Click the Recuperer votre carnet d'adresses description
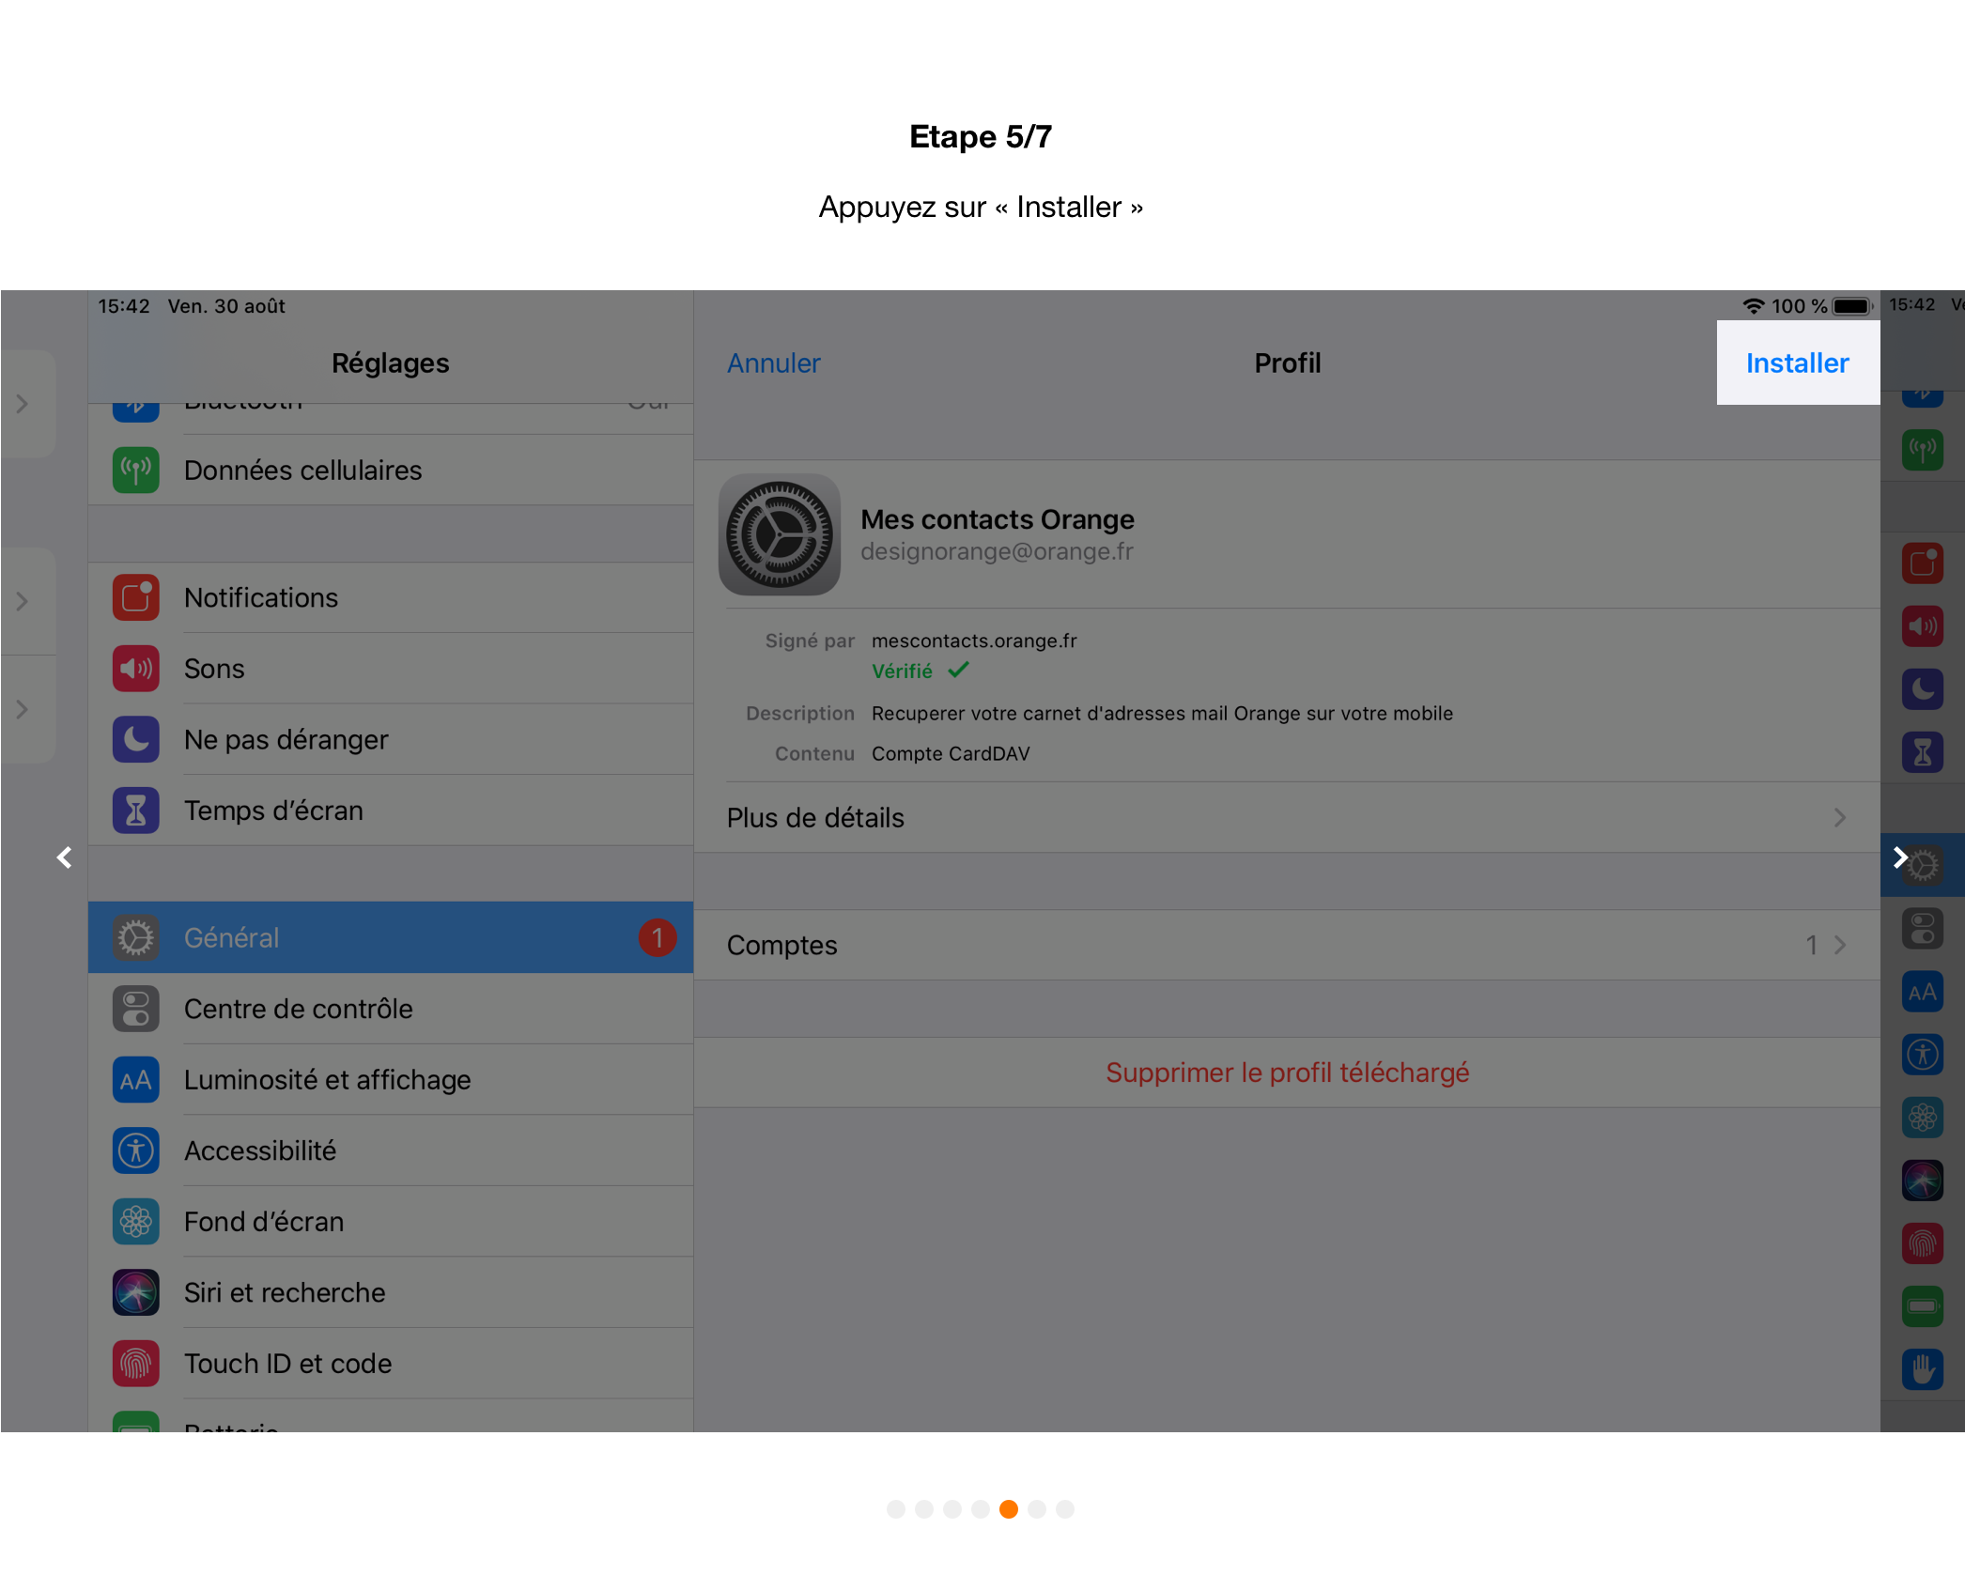Screen dimensions: 1965x1575 [x=1162, y=713]
